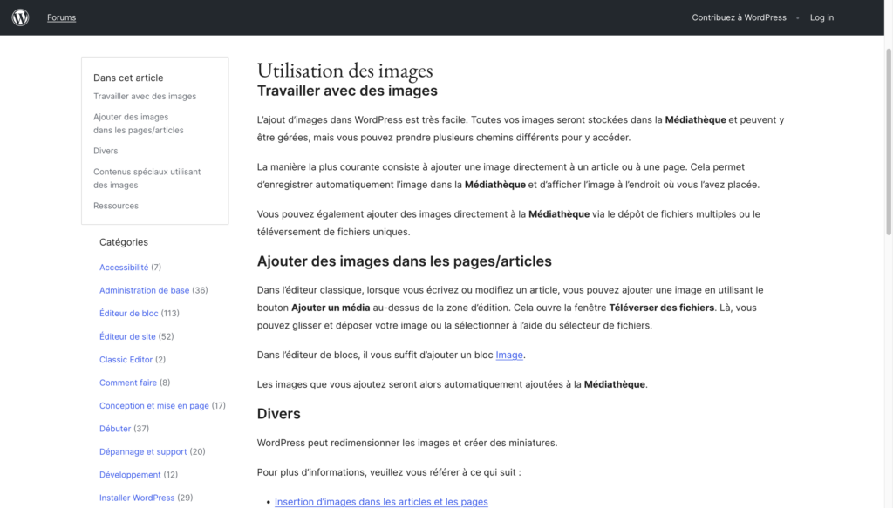
Task: Click the Catégories sidebar heading
Action: click(x=124, y=242)
